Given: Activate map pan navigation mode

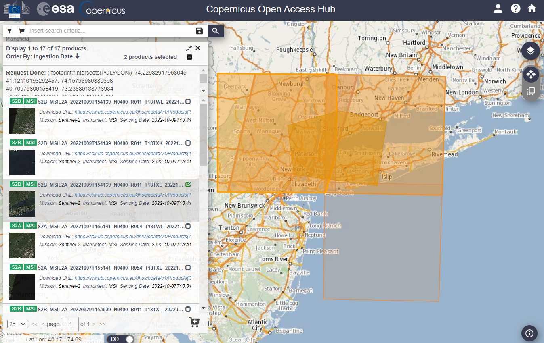Looking at the screenshot, I should click(x=531, y=75).
